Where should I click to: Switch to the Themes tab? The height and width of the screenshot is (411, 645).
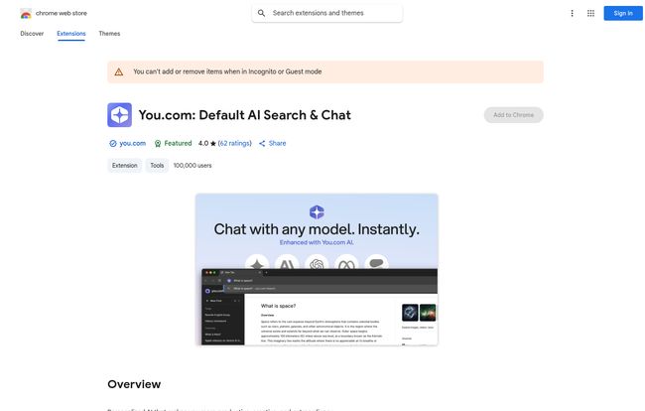109,34
